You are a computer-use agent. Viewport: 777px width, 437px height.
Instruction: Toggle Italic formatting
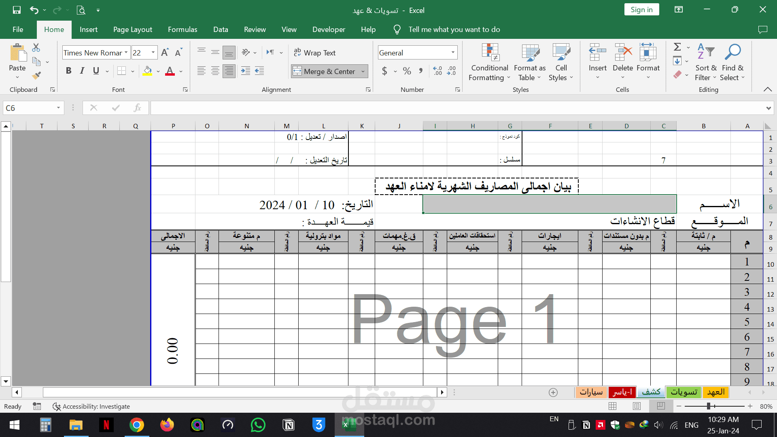82,71
